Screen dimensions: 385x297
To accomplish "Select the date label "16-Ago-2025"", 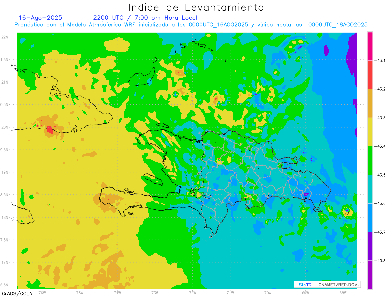I will (40, 18).
